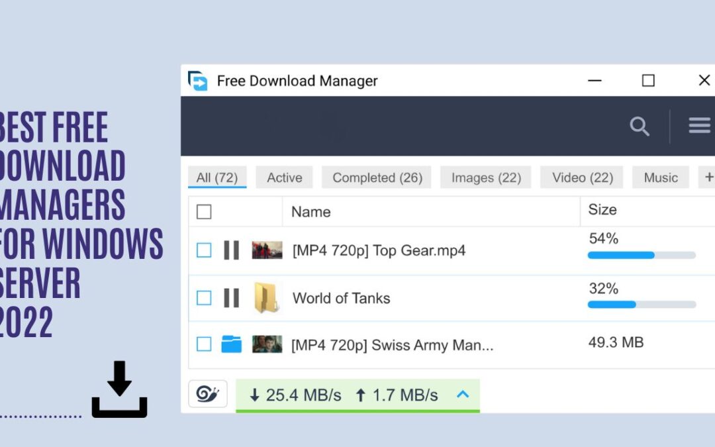The width and height of the screenshot is (715, 447).
Task: Switch to the Completed (26) tab
Action: [x=377, y=177]
